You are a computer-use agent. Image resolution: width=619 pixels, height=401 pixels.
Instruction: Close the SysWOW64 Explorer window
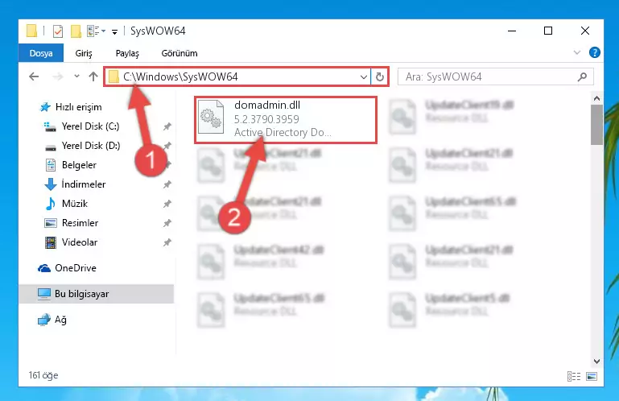585,31
